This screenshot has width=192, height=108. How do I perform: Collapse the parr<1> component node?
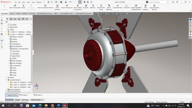6,34
